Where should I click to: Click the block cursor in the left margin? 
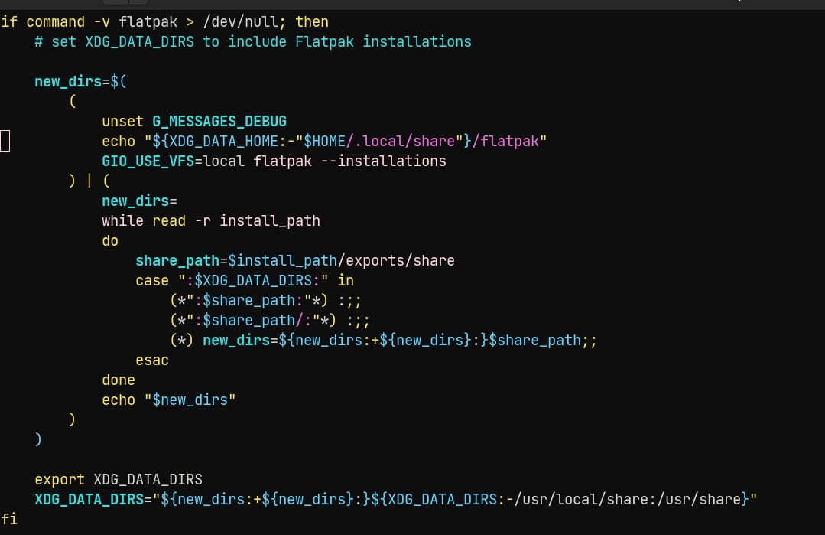click(x=5, y=141)
